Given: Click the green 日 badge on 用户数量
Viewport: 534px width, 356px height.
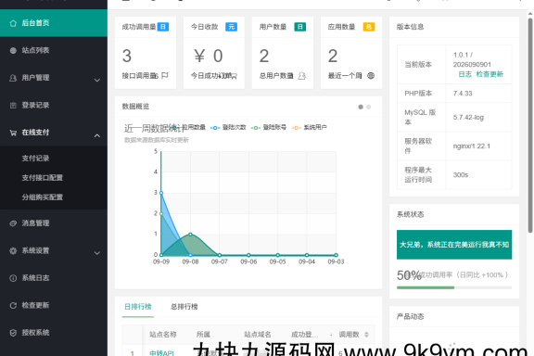Looking at the screenshot, I should [x=300, y=27].
